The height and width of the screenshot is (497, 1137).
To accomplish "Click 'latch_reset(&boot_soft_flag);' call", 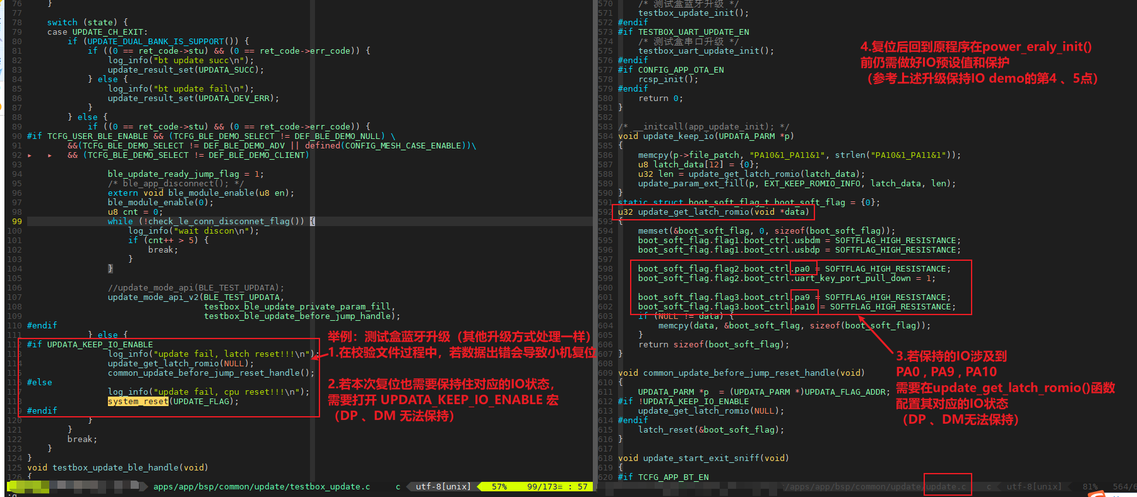I will click(711, 429).
